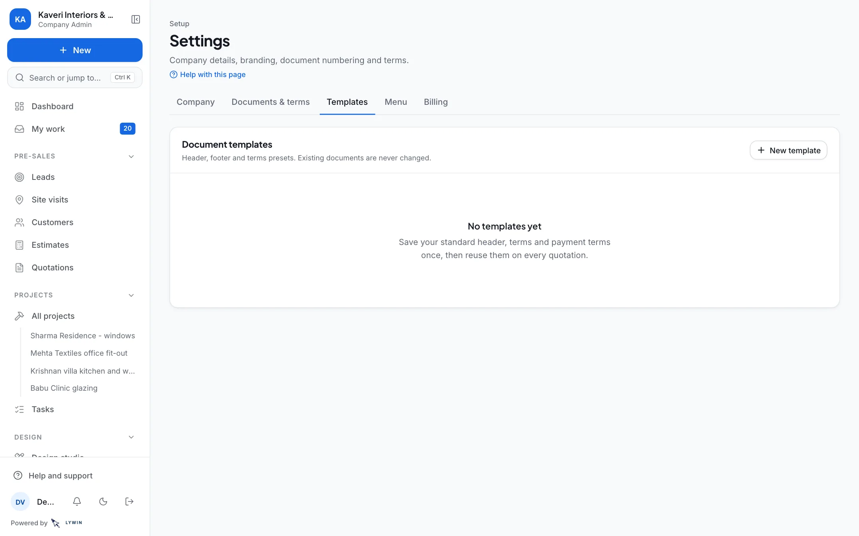Click the blue New button

point(75,50)
